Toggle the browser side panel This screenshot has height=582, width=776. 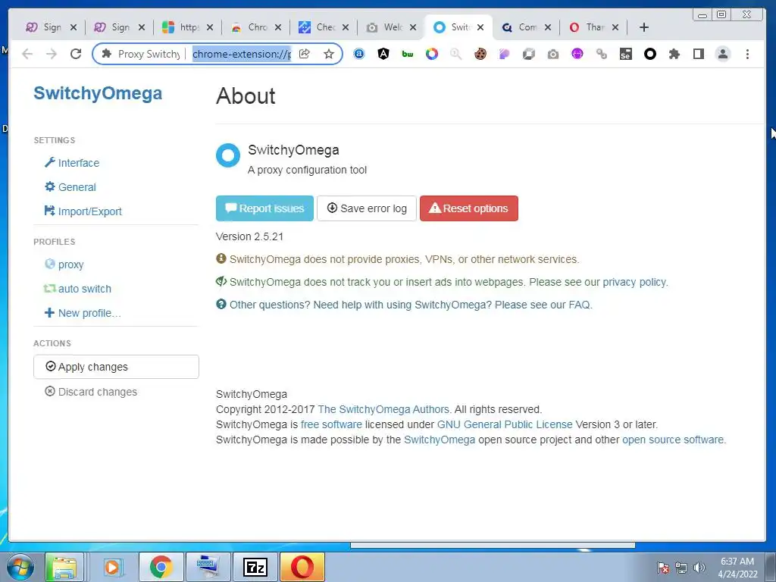(x=698, y=54)
